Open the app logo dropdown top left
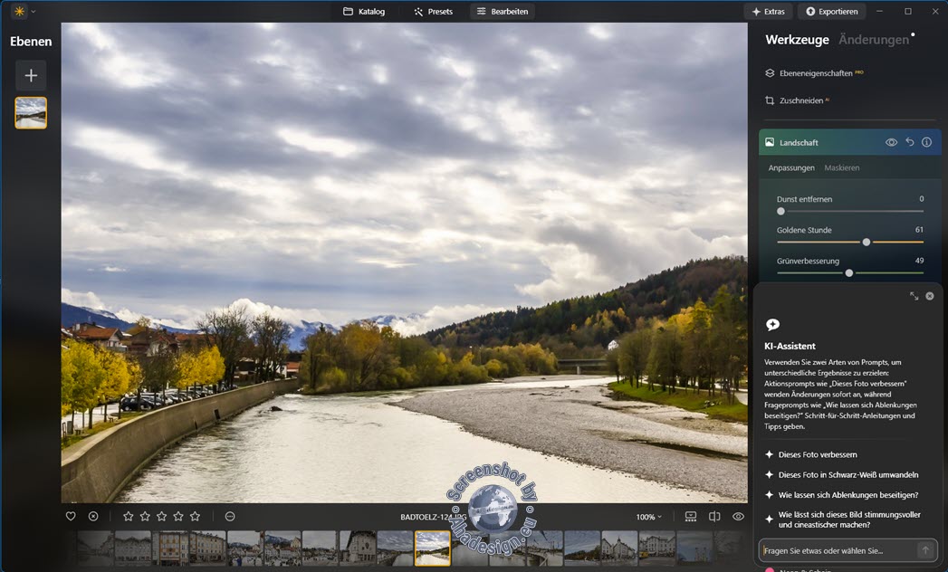948x572 pixels. click(x=21, y=11)
